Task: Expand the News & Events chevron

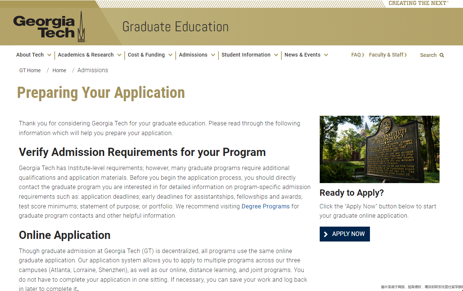Action: [x=326, y=55]
